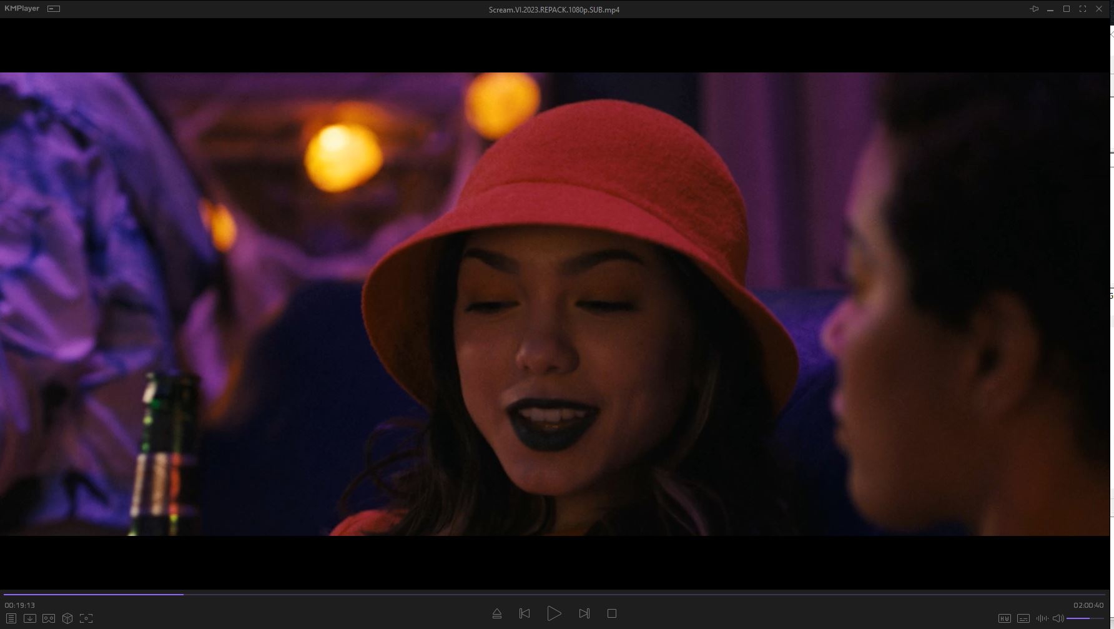Adjust the volume slider
Screen dimensions: 1114x629
(x=1085, y=618)
